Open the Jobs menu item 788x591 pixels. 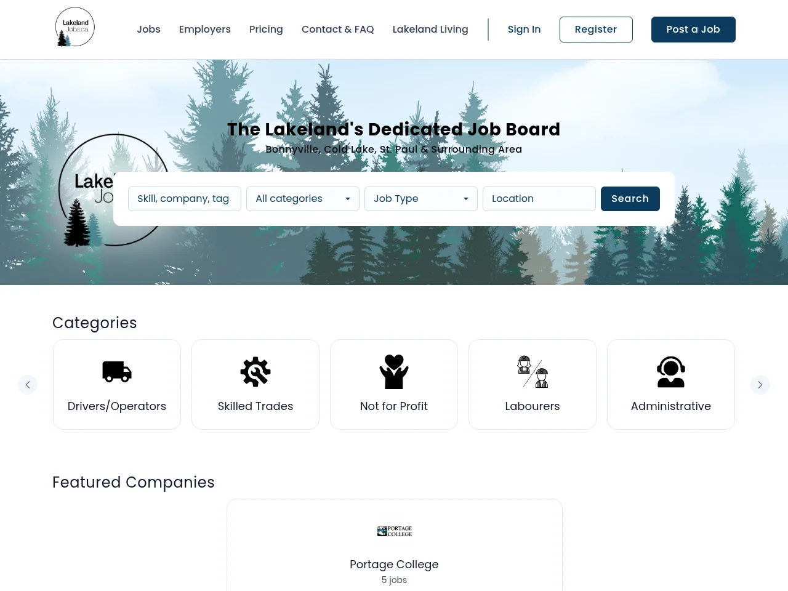point(148,30)
